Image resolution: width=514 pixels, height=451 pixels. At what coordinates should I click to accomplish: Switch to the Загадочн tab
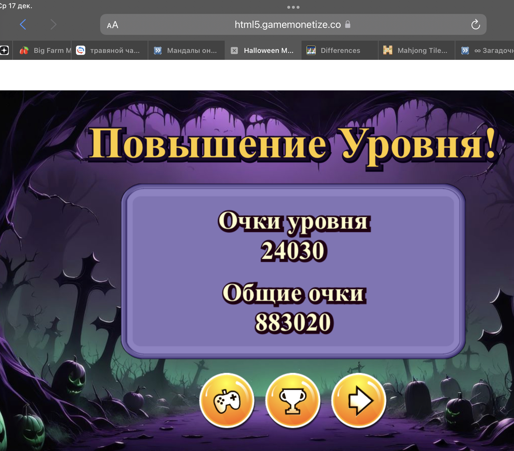point(485,51)
